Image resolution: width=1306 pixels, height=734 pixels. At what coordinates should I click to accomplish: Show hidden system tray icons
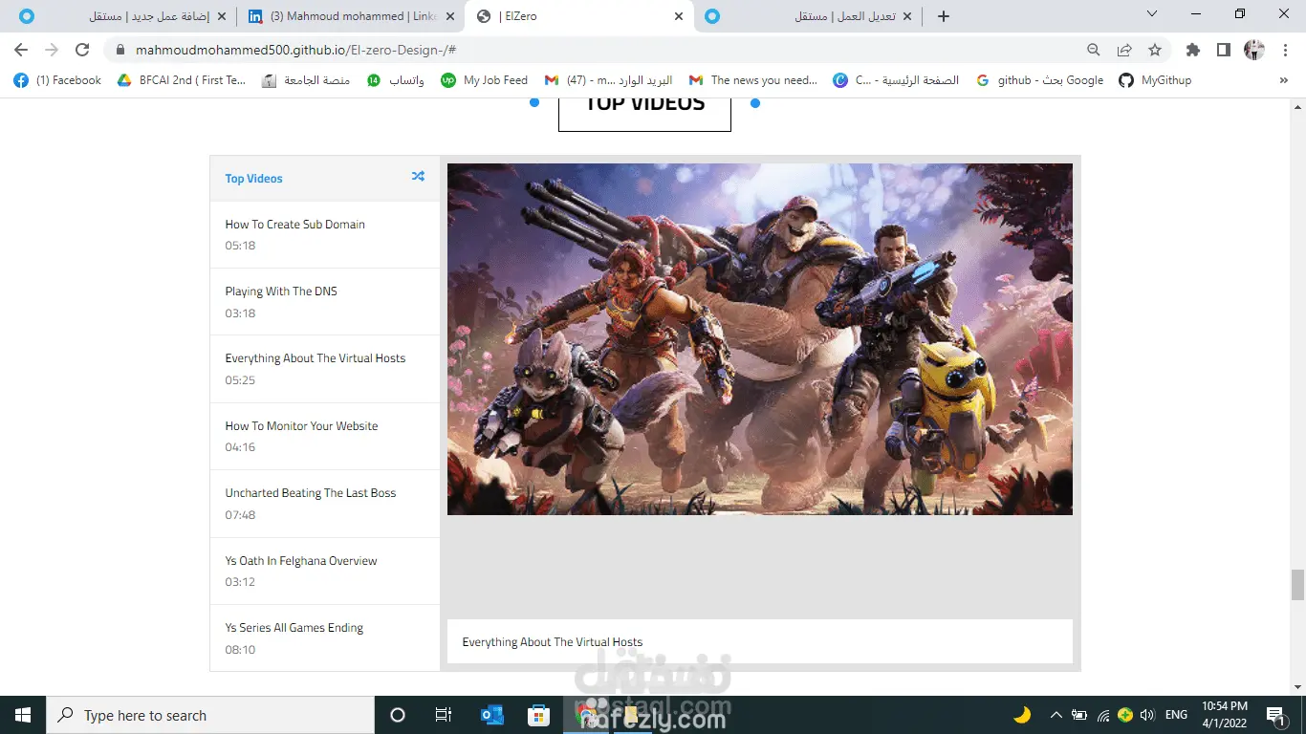[1056, 715]
